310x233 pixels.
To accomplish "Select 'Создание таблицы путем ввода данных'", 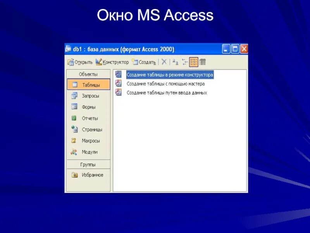I will point(167,93).
